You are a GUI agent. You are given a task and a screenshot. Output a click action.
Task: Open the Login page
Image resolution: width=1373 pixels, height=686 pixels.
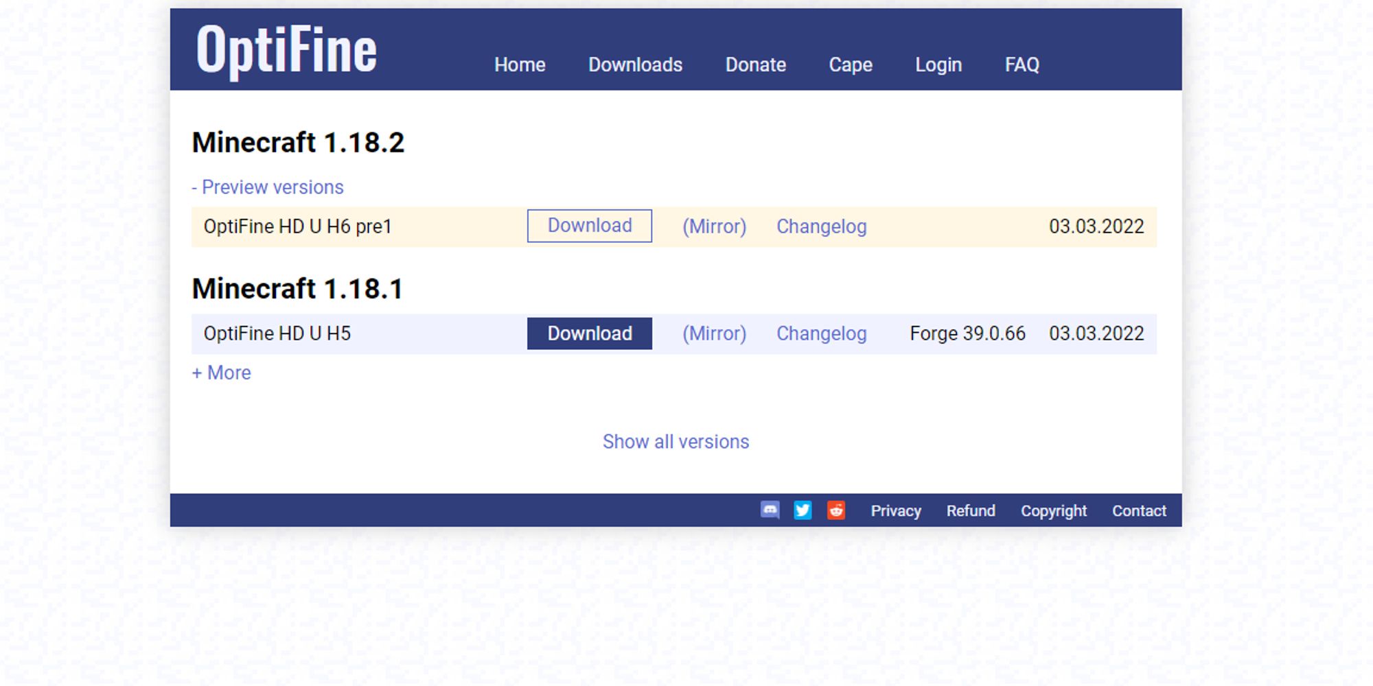click(x=938, y=64)
